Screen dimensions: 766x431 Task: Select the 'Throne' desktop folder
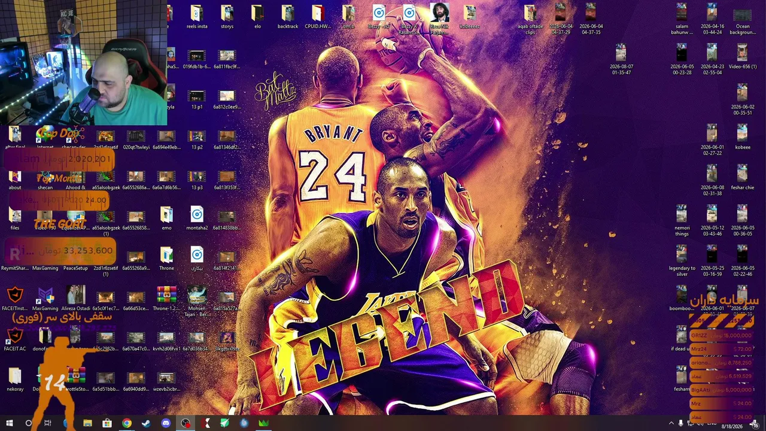166,259
